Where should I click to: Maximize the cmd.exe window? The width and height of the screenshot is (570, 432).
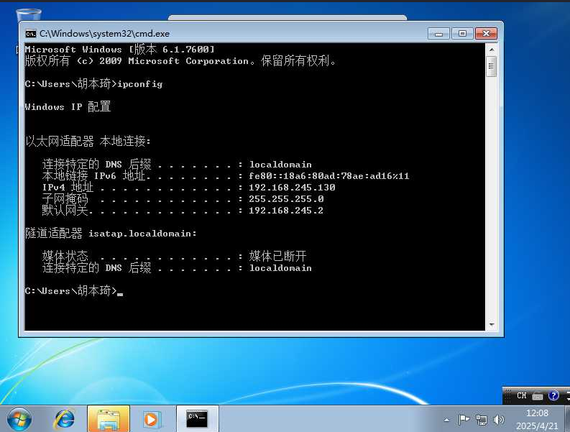coord(462,34)
